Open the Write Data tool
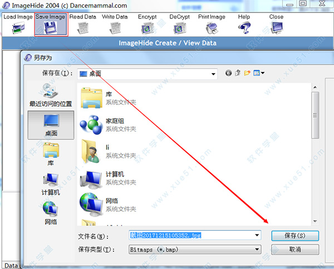 tap(115, 24)
